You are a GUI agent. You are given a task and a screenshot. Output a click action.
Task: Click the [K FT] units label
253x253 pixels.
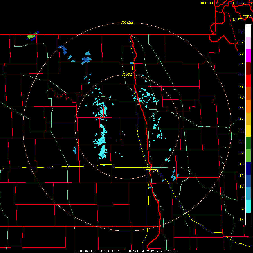coord(238,19)
